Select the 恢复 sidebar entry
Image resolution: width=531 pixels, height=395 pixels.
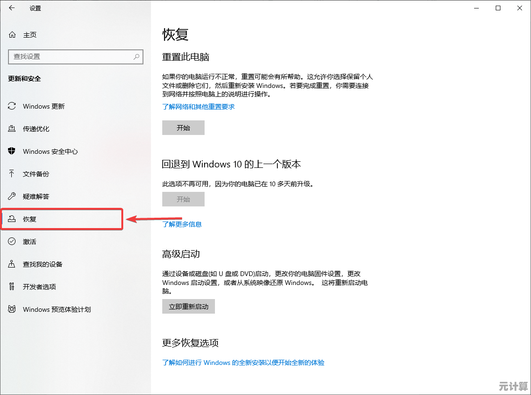(62, 219)
